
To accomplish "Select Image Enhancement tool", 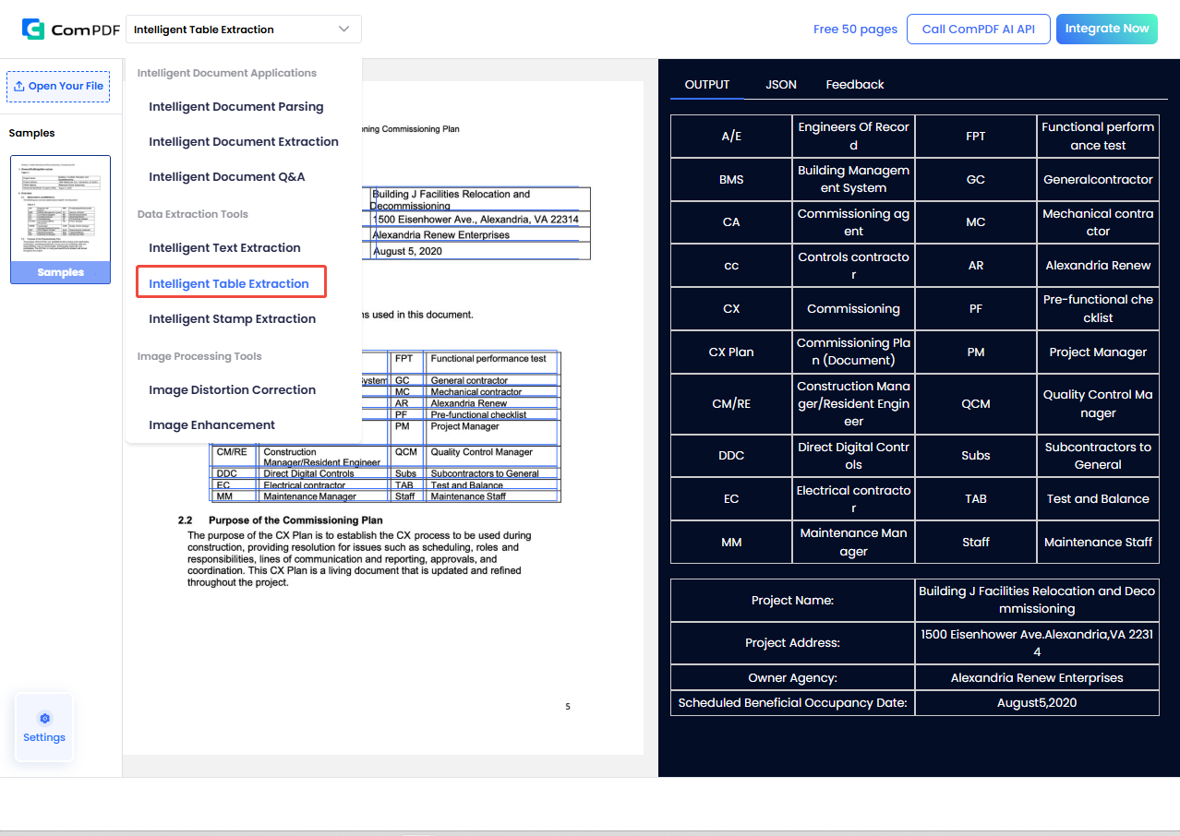I will coord(212,424).
